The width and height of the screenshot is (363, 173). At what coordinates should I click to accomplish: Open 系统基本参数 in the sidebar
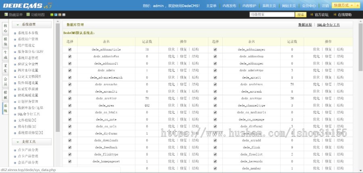pos(28,33)
